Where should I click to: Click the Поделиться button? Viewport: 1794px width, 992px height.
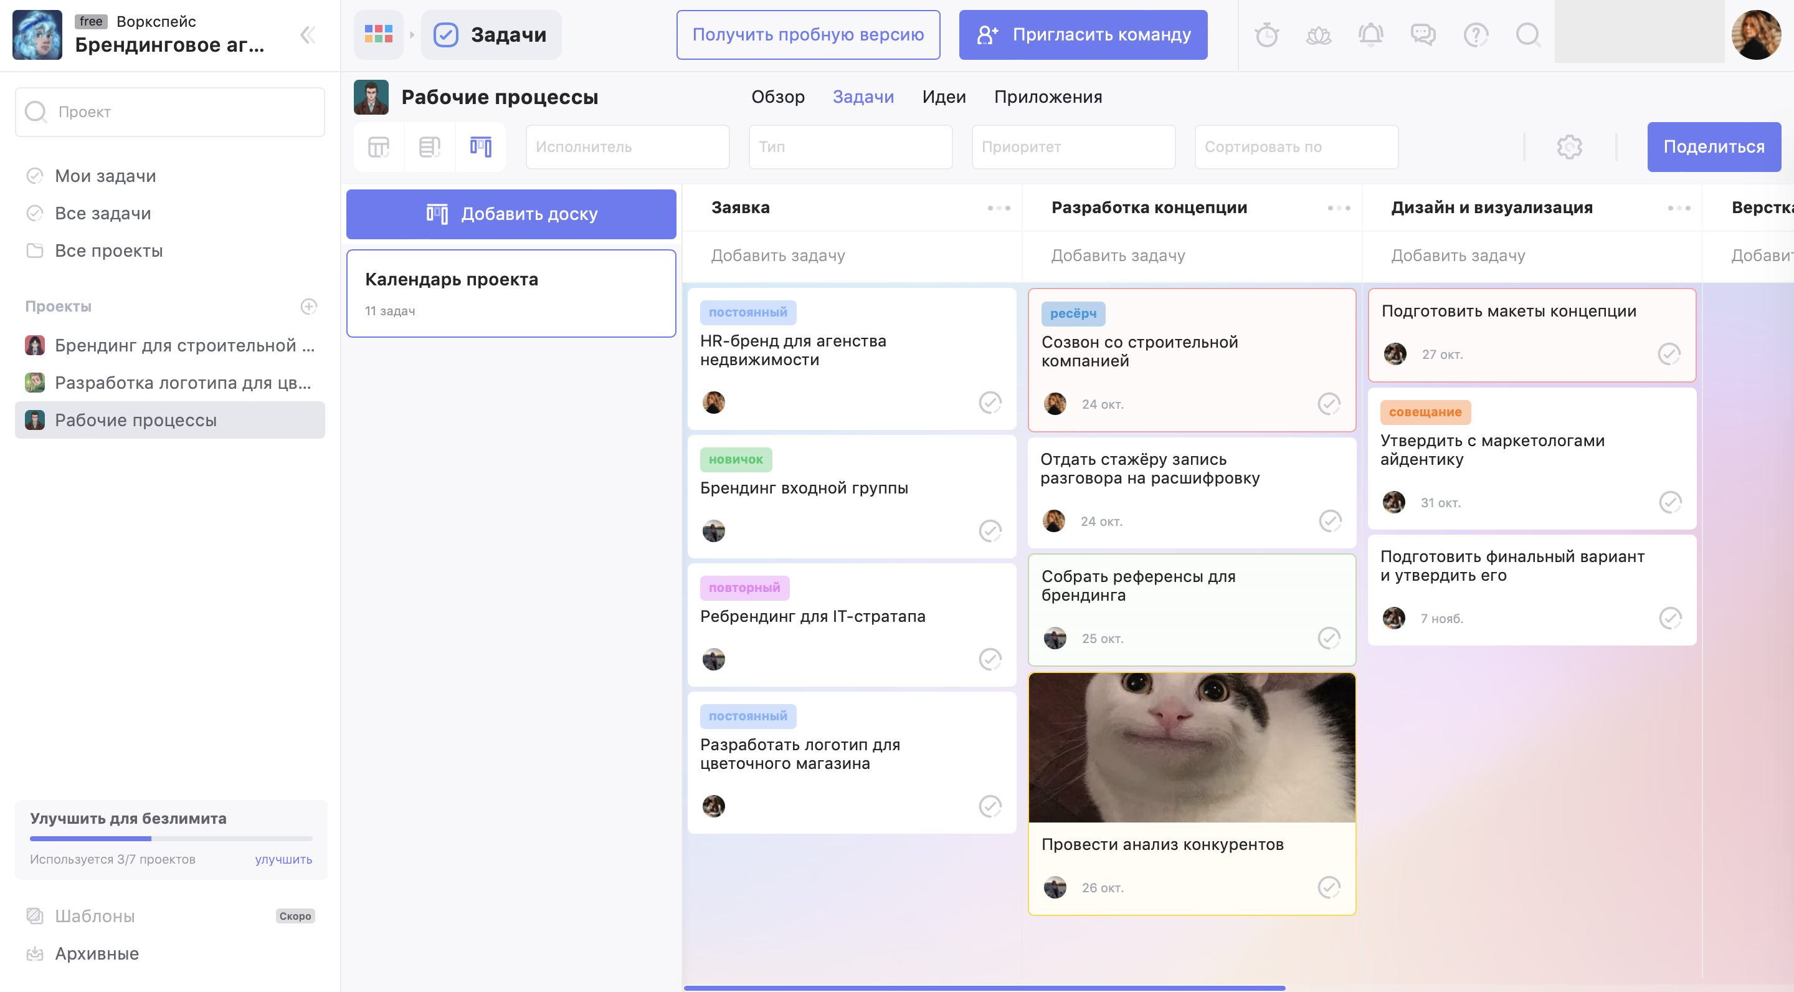point(1713,147)
